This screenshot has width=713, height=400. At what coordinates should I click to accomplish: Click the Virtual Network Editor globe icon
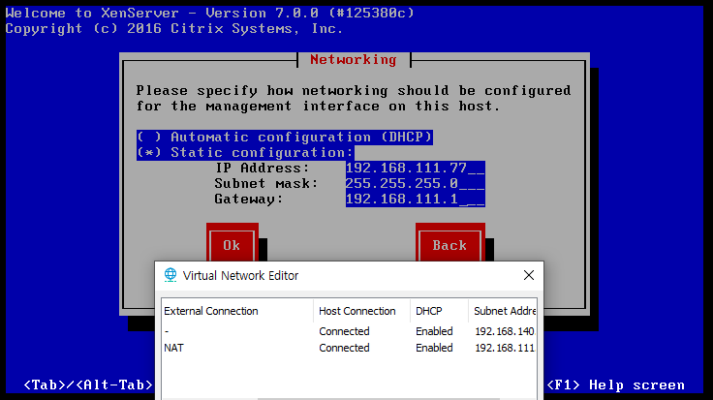[170, 275]
